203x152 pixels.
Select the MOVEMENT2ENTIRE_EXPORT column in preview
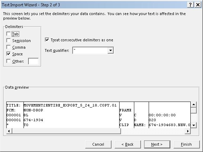click(71, 115)
